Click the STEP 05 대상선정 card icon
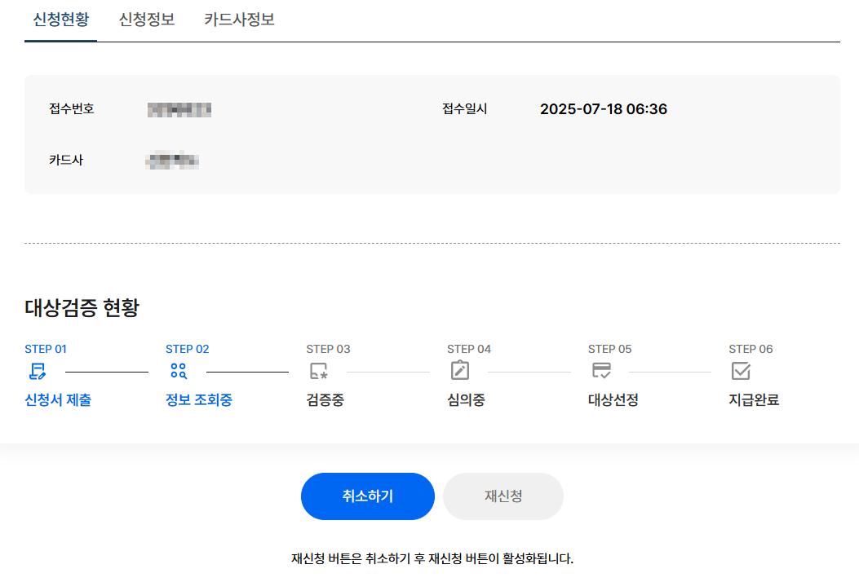 (x=601, y=373)
